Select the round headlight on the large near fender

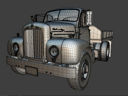(x=54, y=52)
